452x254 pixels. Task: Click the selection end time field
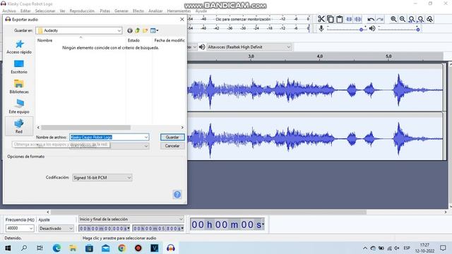158,229
